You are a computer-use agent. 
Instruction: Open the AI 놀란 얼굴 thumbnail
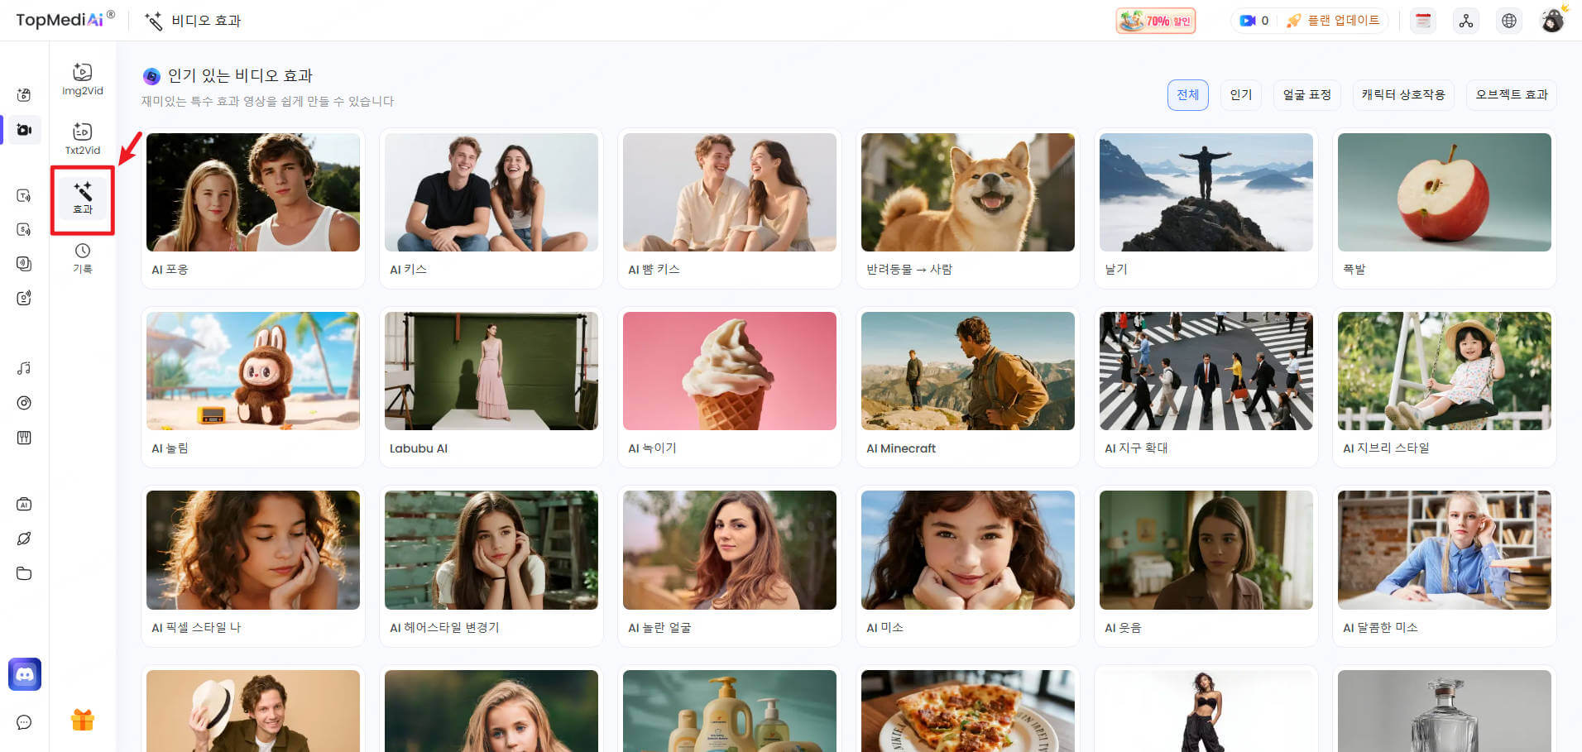tap(730, 550)
